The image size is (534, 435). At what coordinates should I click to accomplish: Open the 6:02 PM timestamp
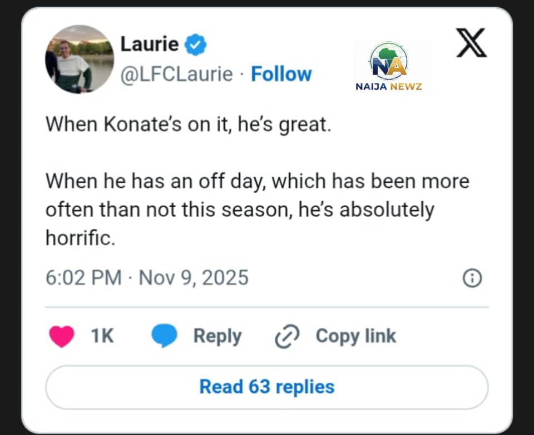(x=83, y=277)
